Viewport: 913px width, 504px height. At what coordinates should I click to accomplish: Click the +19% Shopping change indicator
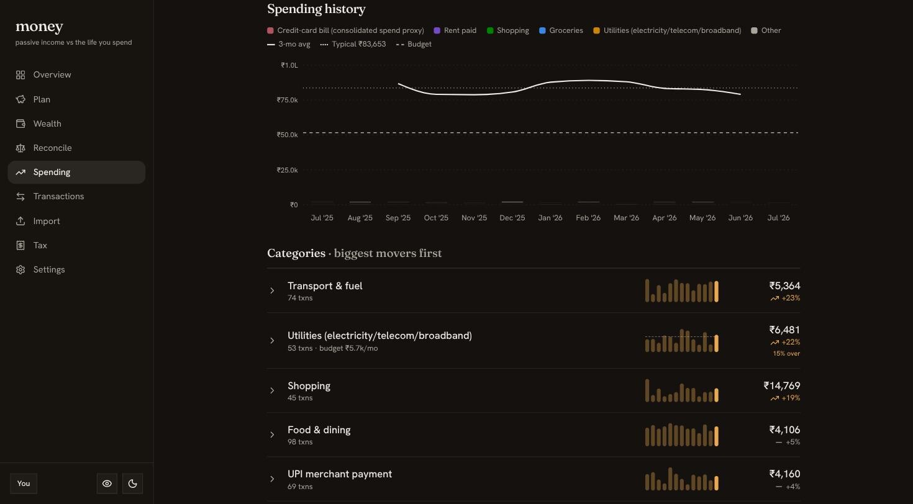[x=785, y=398]
